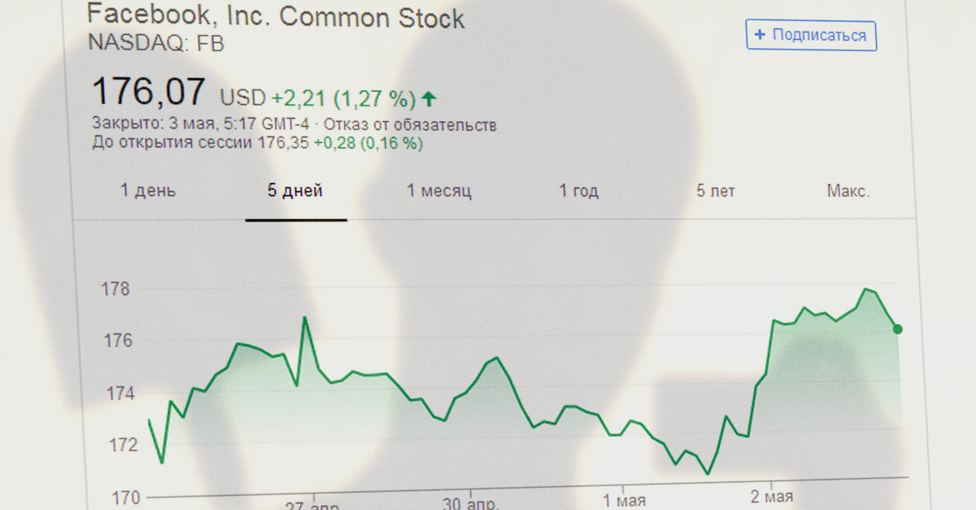976x510 pixels.
Task: Show the 1 год chart range
Action: coord(578,192)
